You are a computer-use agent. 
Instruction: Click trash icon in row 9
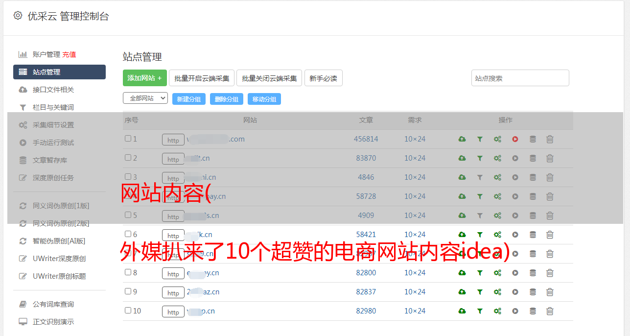pos(550,292)
